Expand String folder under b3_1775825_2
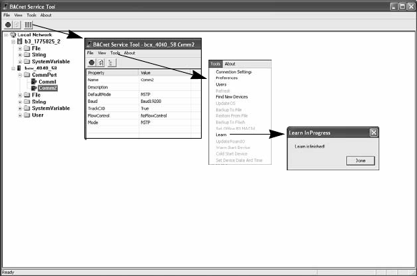The height and width of the screenshot is (276, 417). [20, 55]
